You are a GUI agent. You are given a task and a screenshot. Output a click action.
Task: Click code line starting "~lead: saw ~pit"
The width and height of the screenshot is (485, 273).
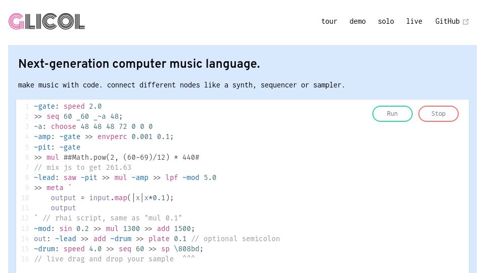(x=125, y=177)
